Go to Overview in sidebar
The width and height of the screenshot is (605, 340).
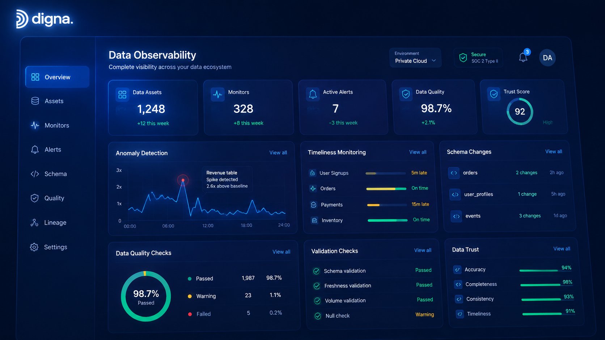57,77
